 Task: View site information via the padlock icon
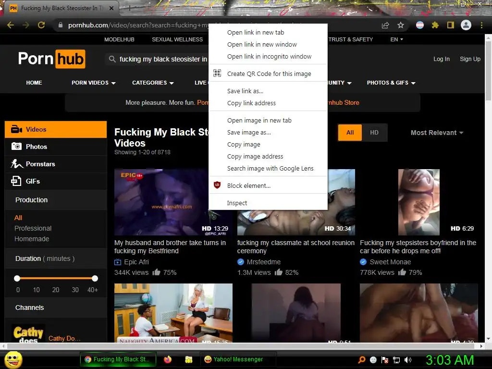tap(61, 25)
